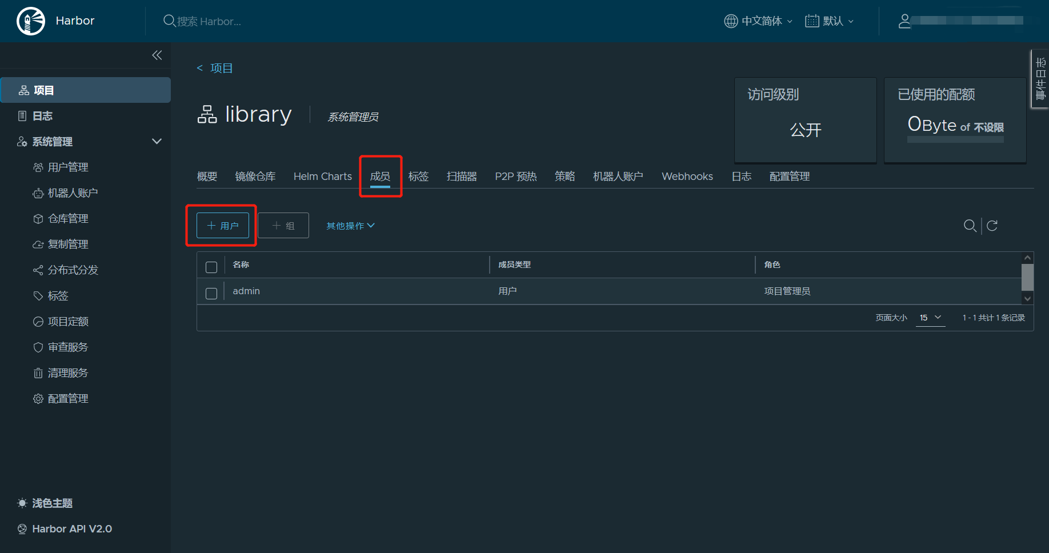Click the 项目 icon in sidebar
This screenshot has height=553, width=1049.
tap(24, 90)
